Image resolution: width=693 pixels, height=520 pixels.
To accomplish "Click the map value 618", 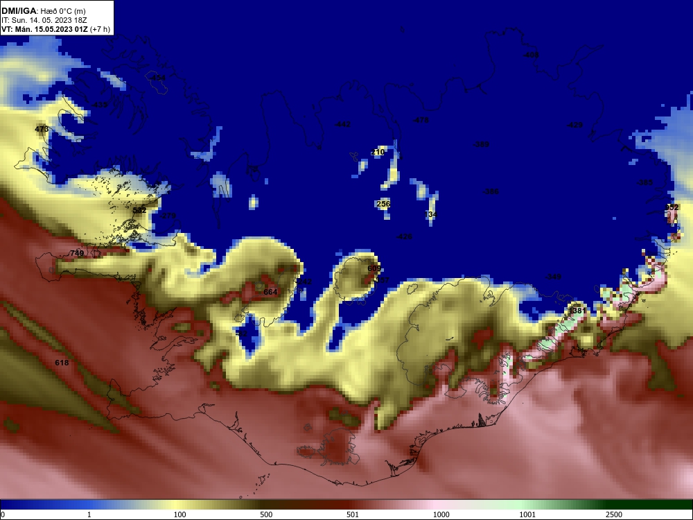I will pos(62,363).
